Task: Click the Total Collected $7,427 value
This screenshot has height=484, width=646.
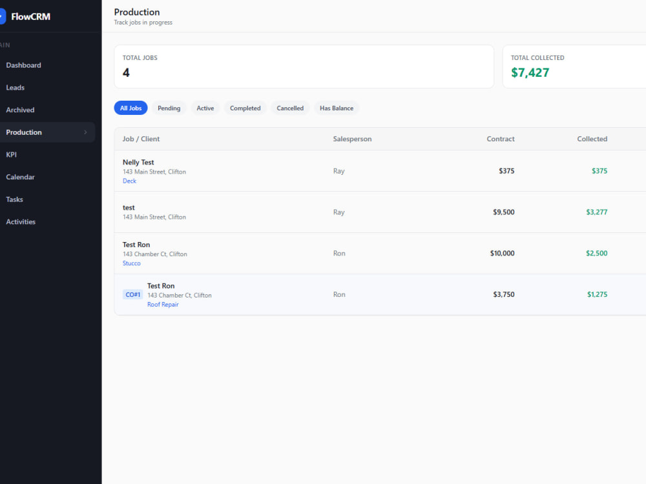Action: coord(530,73)
